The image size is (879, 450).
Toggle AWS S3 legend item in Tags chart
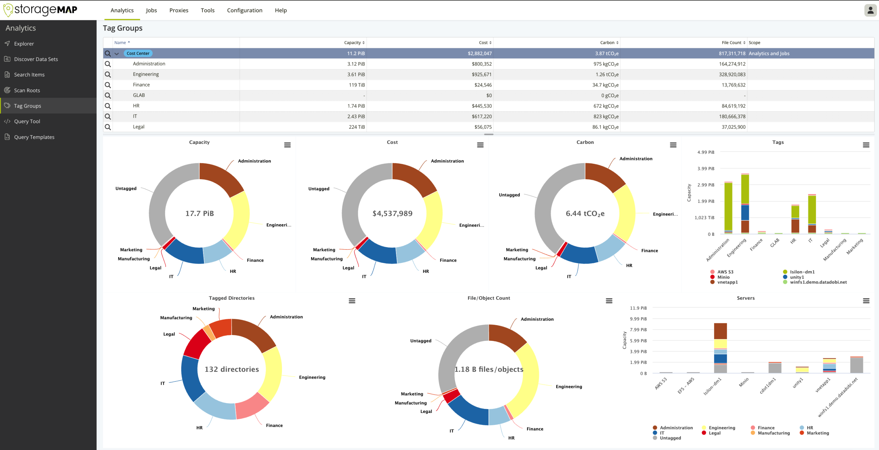[x=725, y=272]
